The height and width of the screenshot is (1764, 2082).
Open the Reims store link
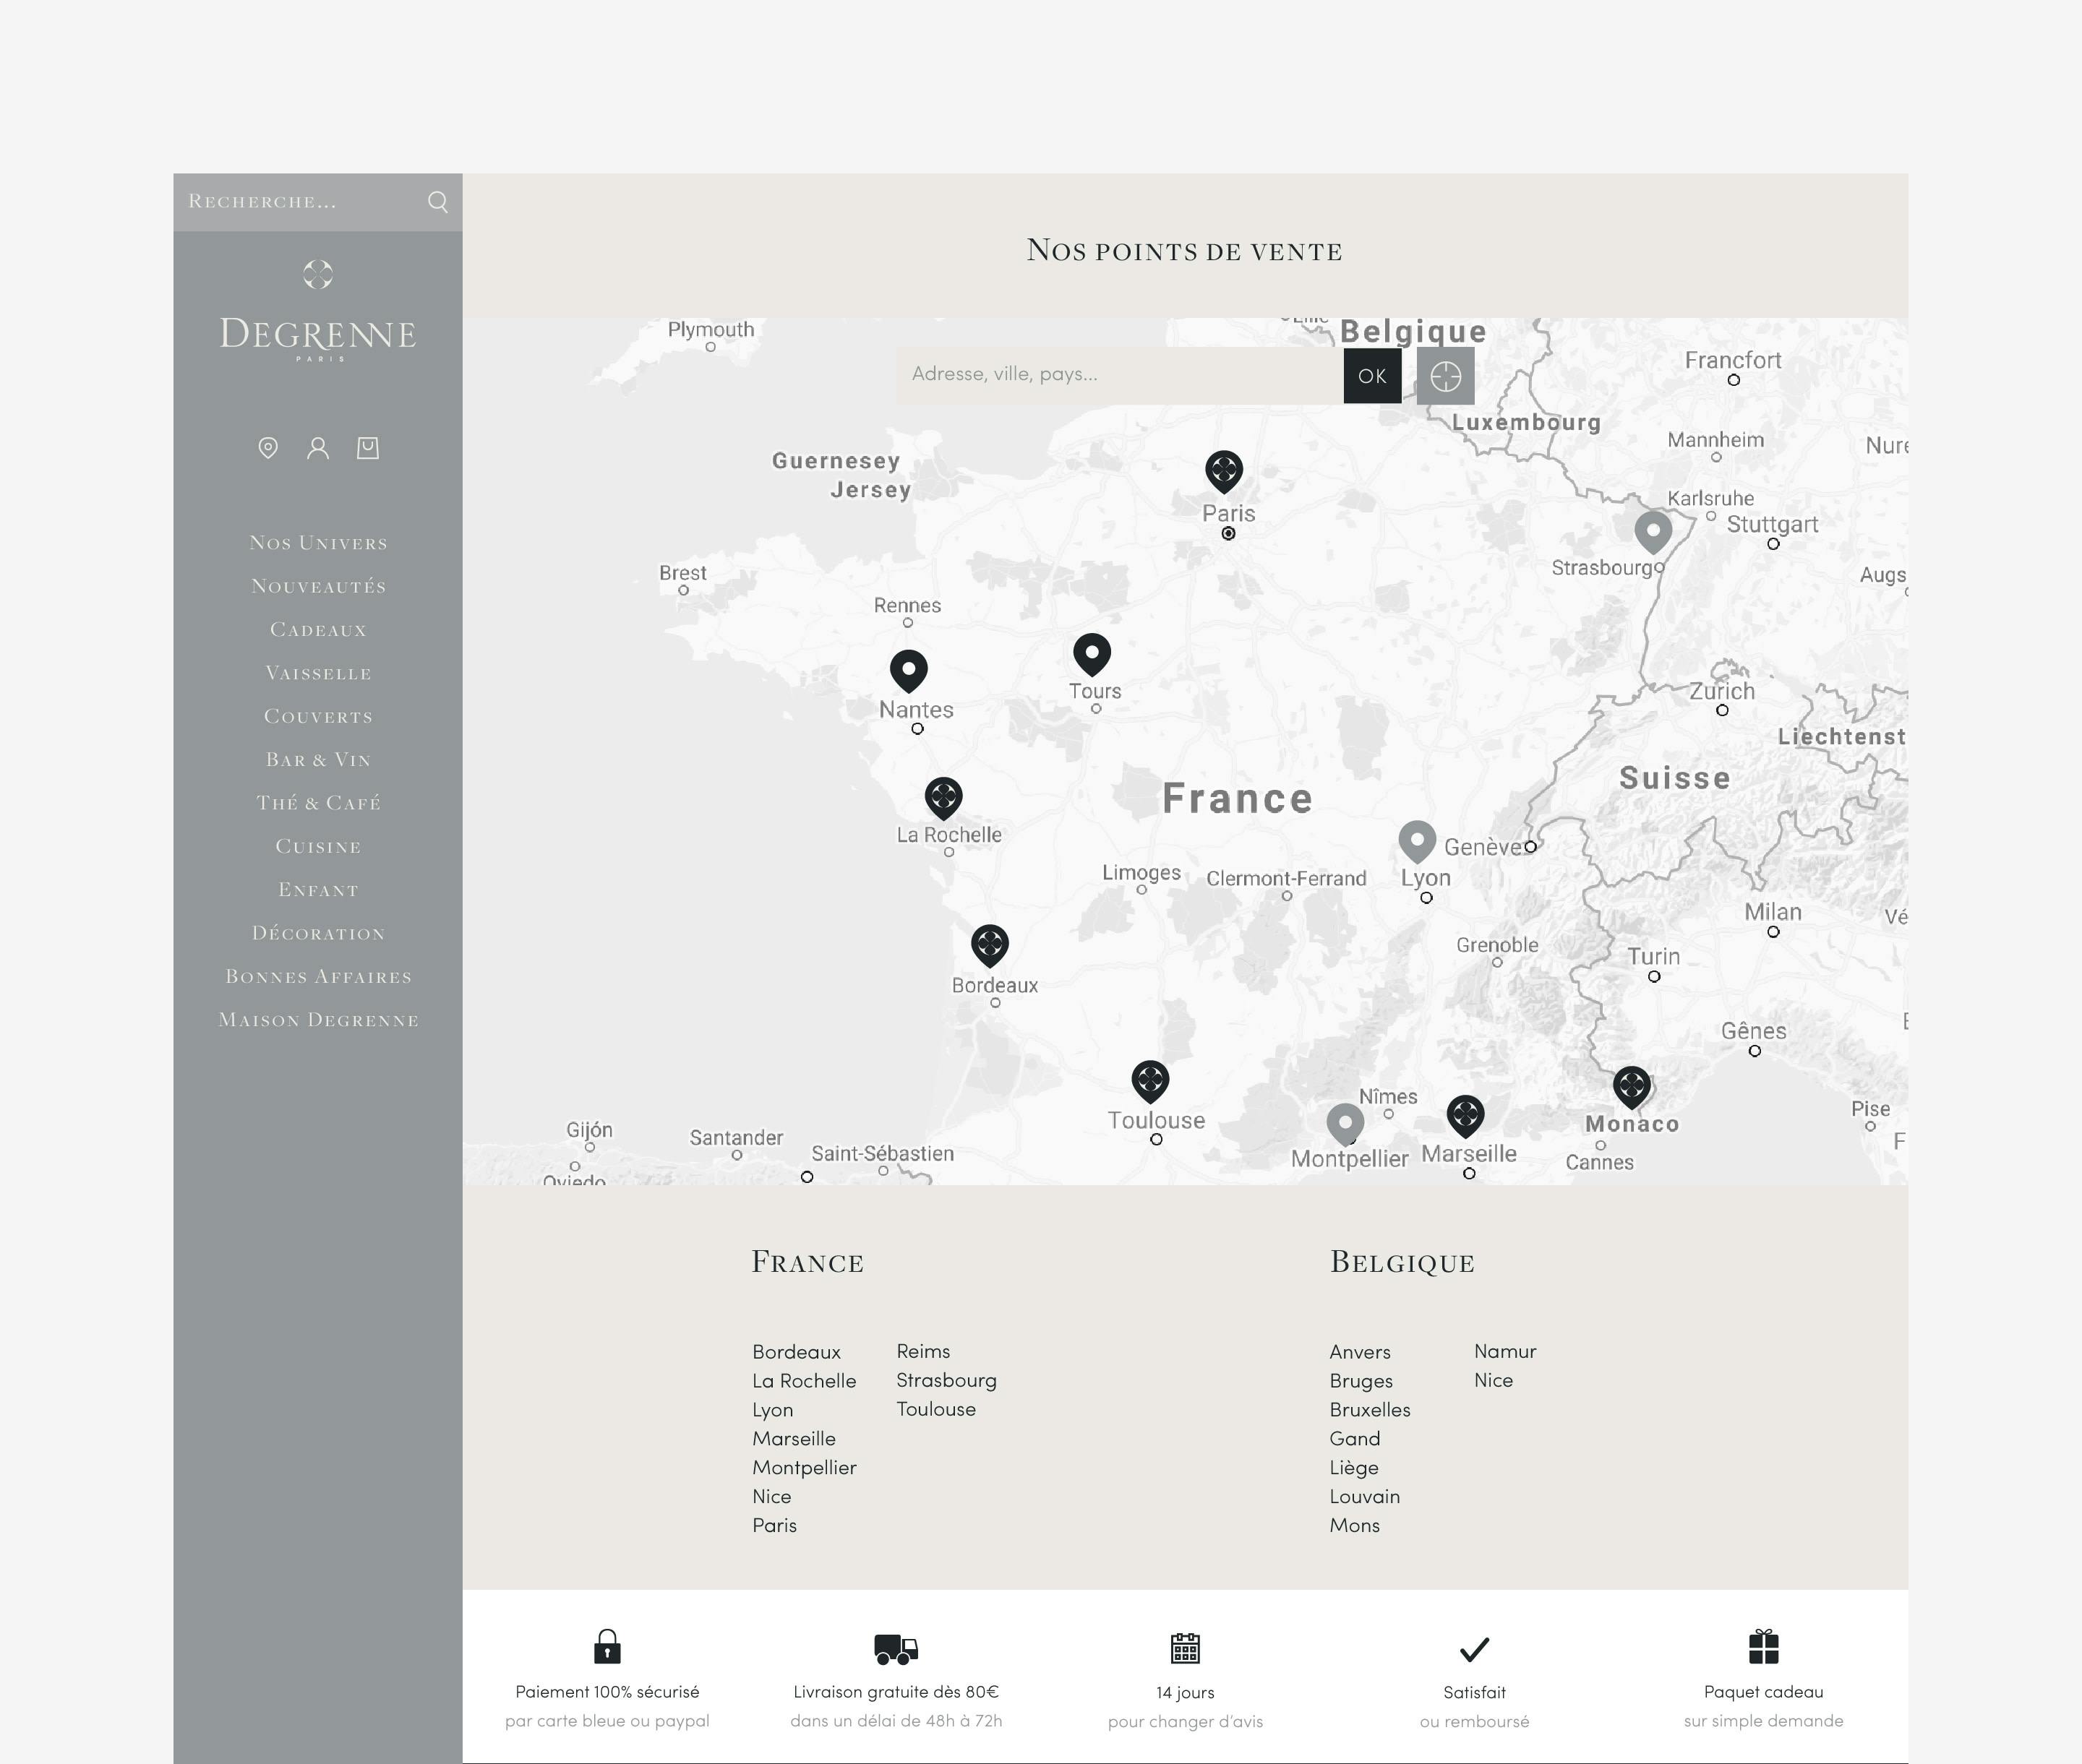point(923,1352)
